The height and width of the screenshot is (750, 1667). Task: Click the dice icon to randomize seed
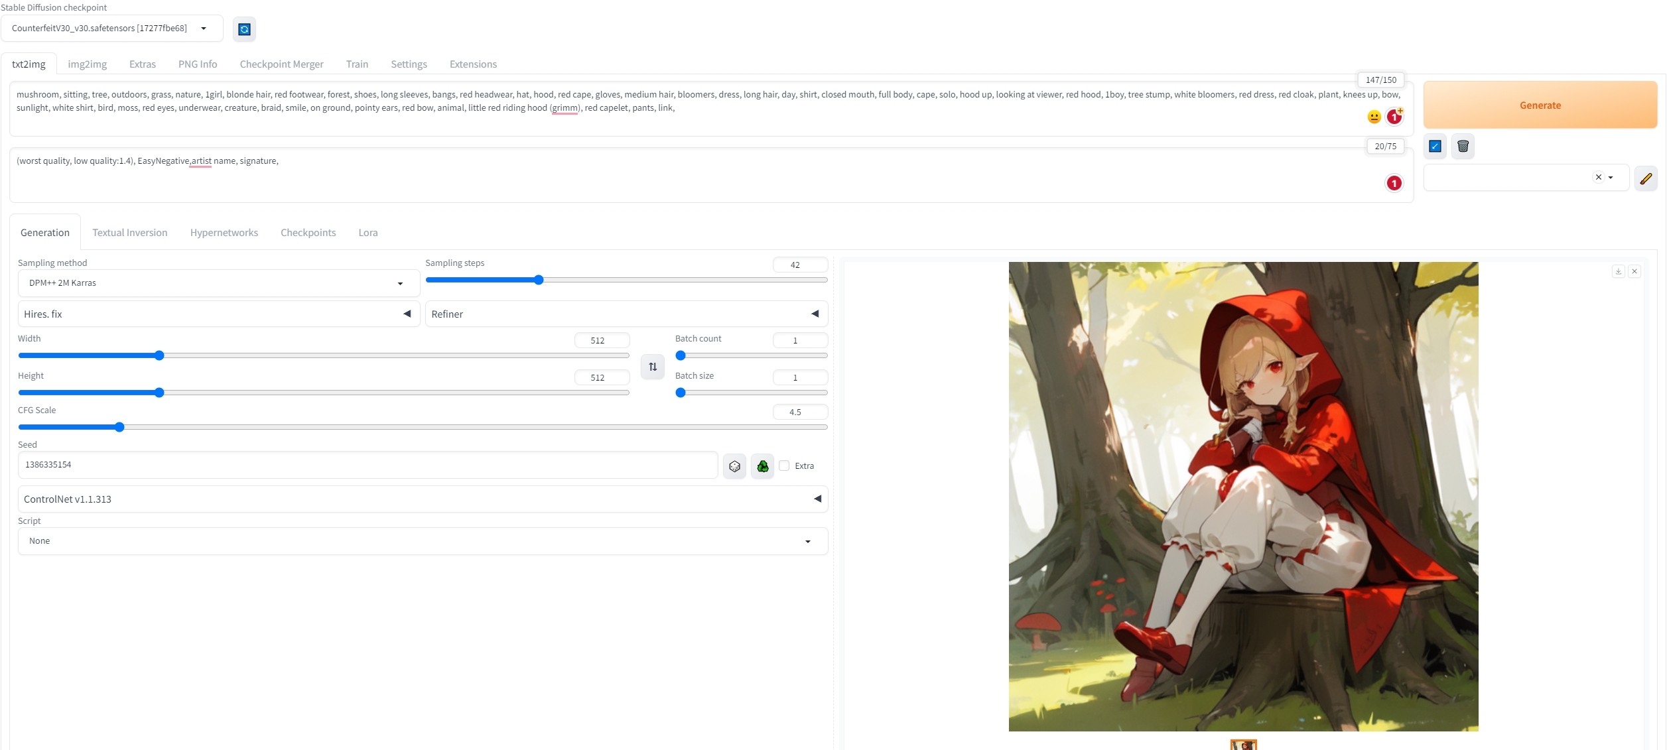734,466
